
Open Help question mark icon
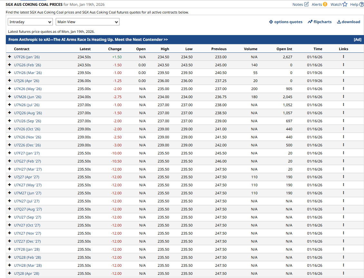361,5
